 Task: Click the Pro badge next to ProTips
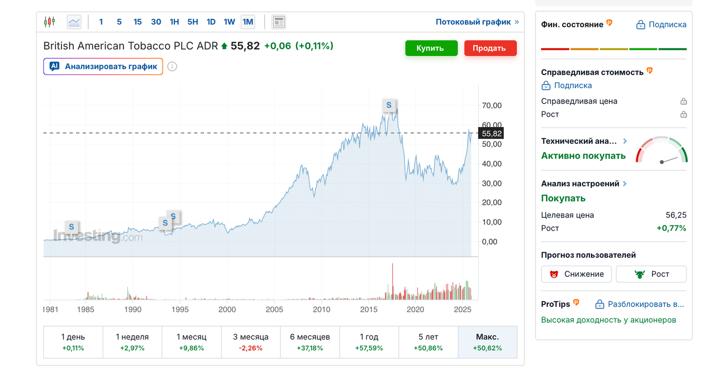coord(576,303)
